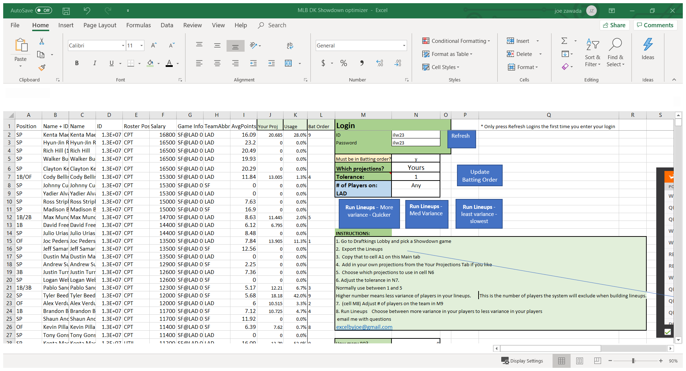Screen dimensions: 686x371
Task: Open the Data tab
Action: coord(167,25)
